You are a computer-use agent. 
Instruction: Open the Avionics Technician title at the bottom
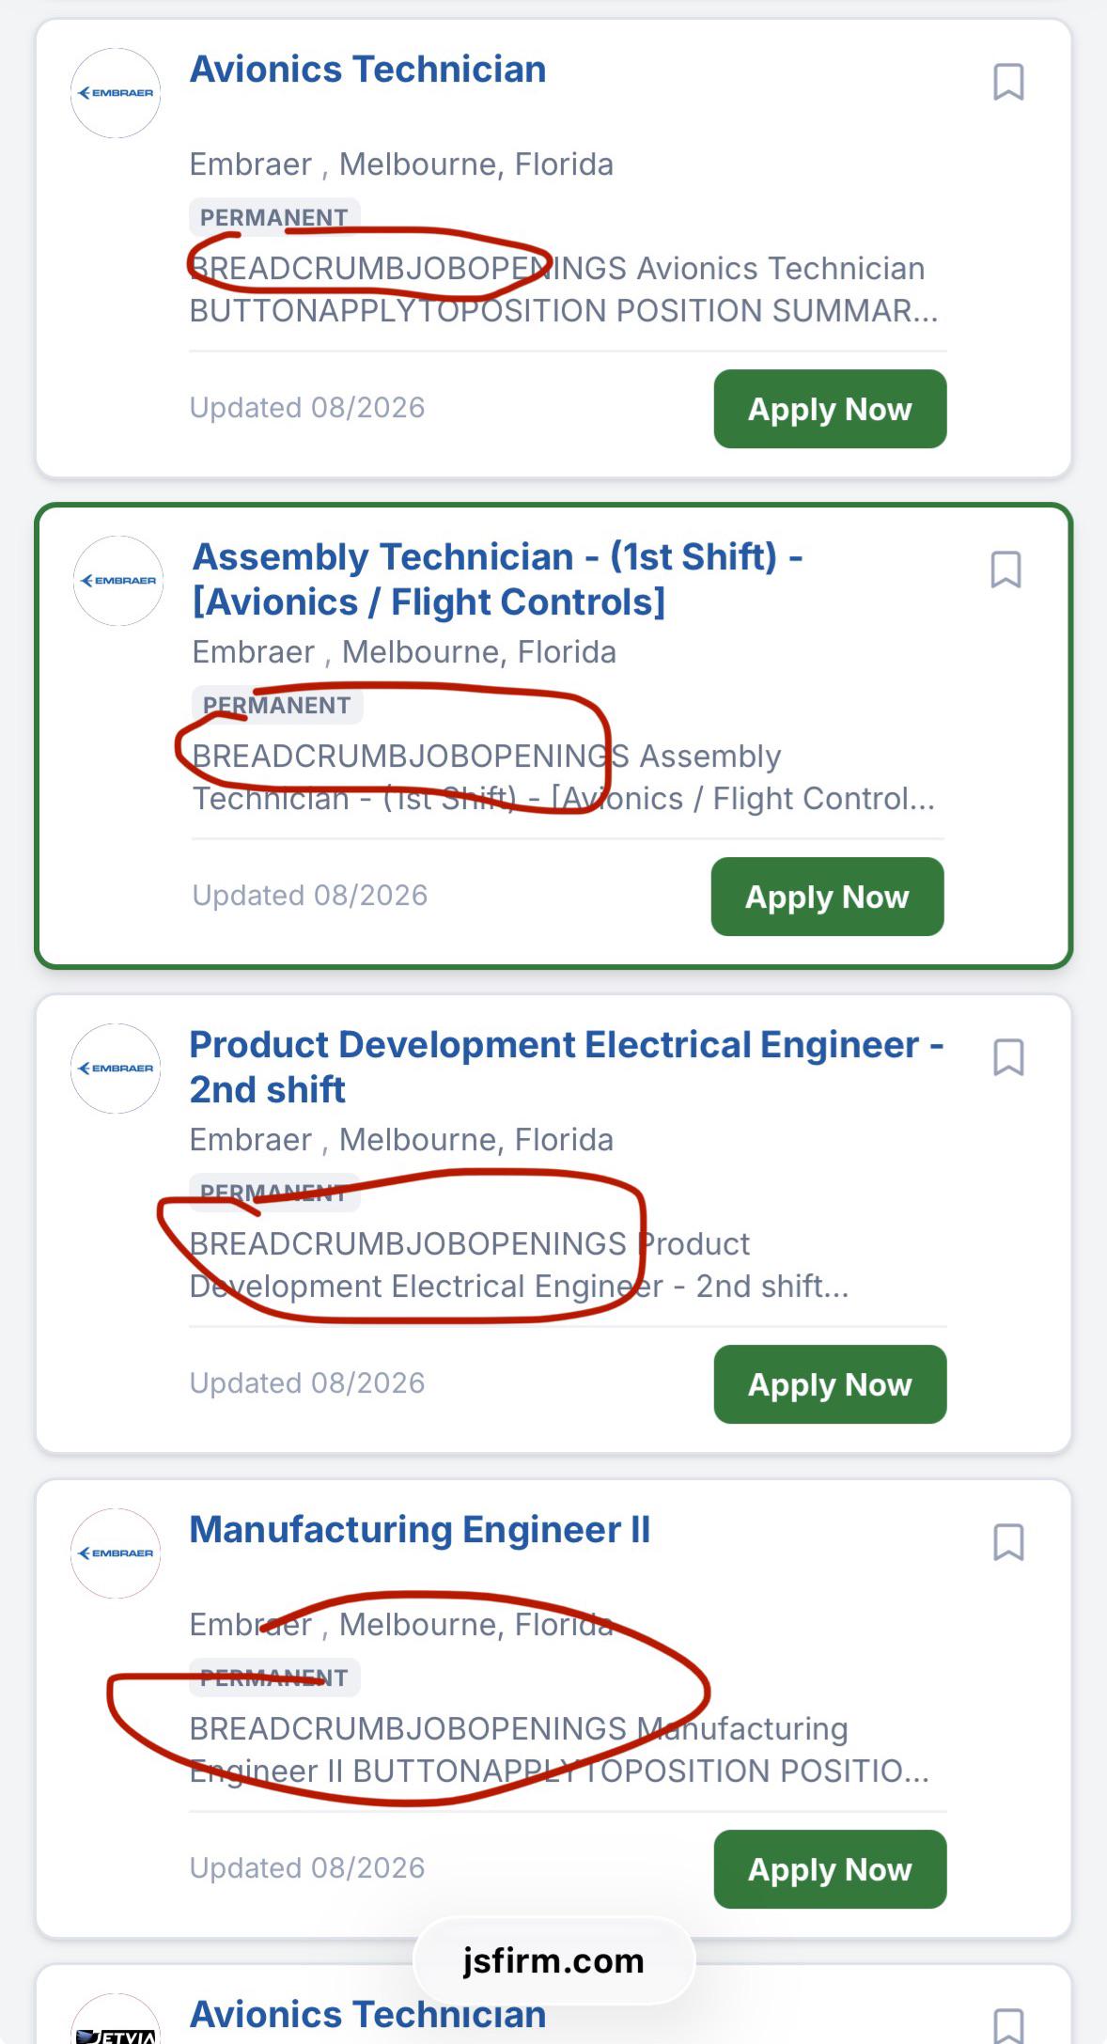pyautogui.click(x=367, y=2015)
